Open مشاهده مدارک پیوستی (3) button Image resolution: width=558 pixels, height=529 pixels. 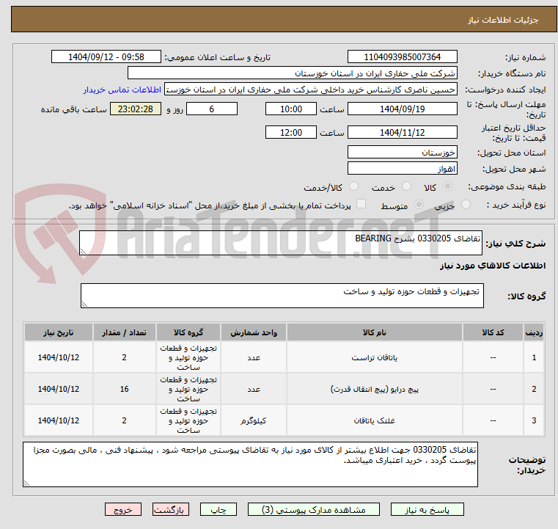(314, 509)
